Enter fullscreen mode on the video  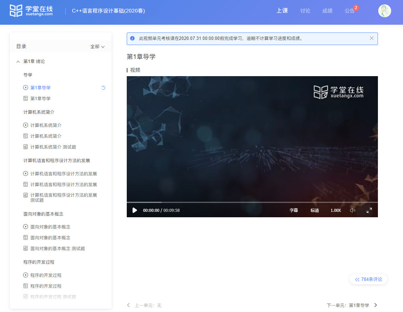[369, 210]
